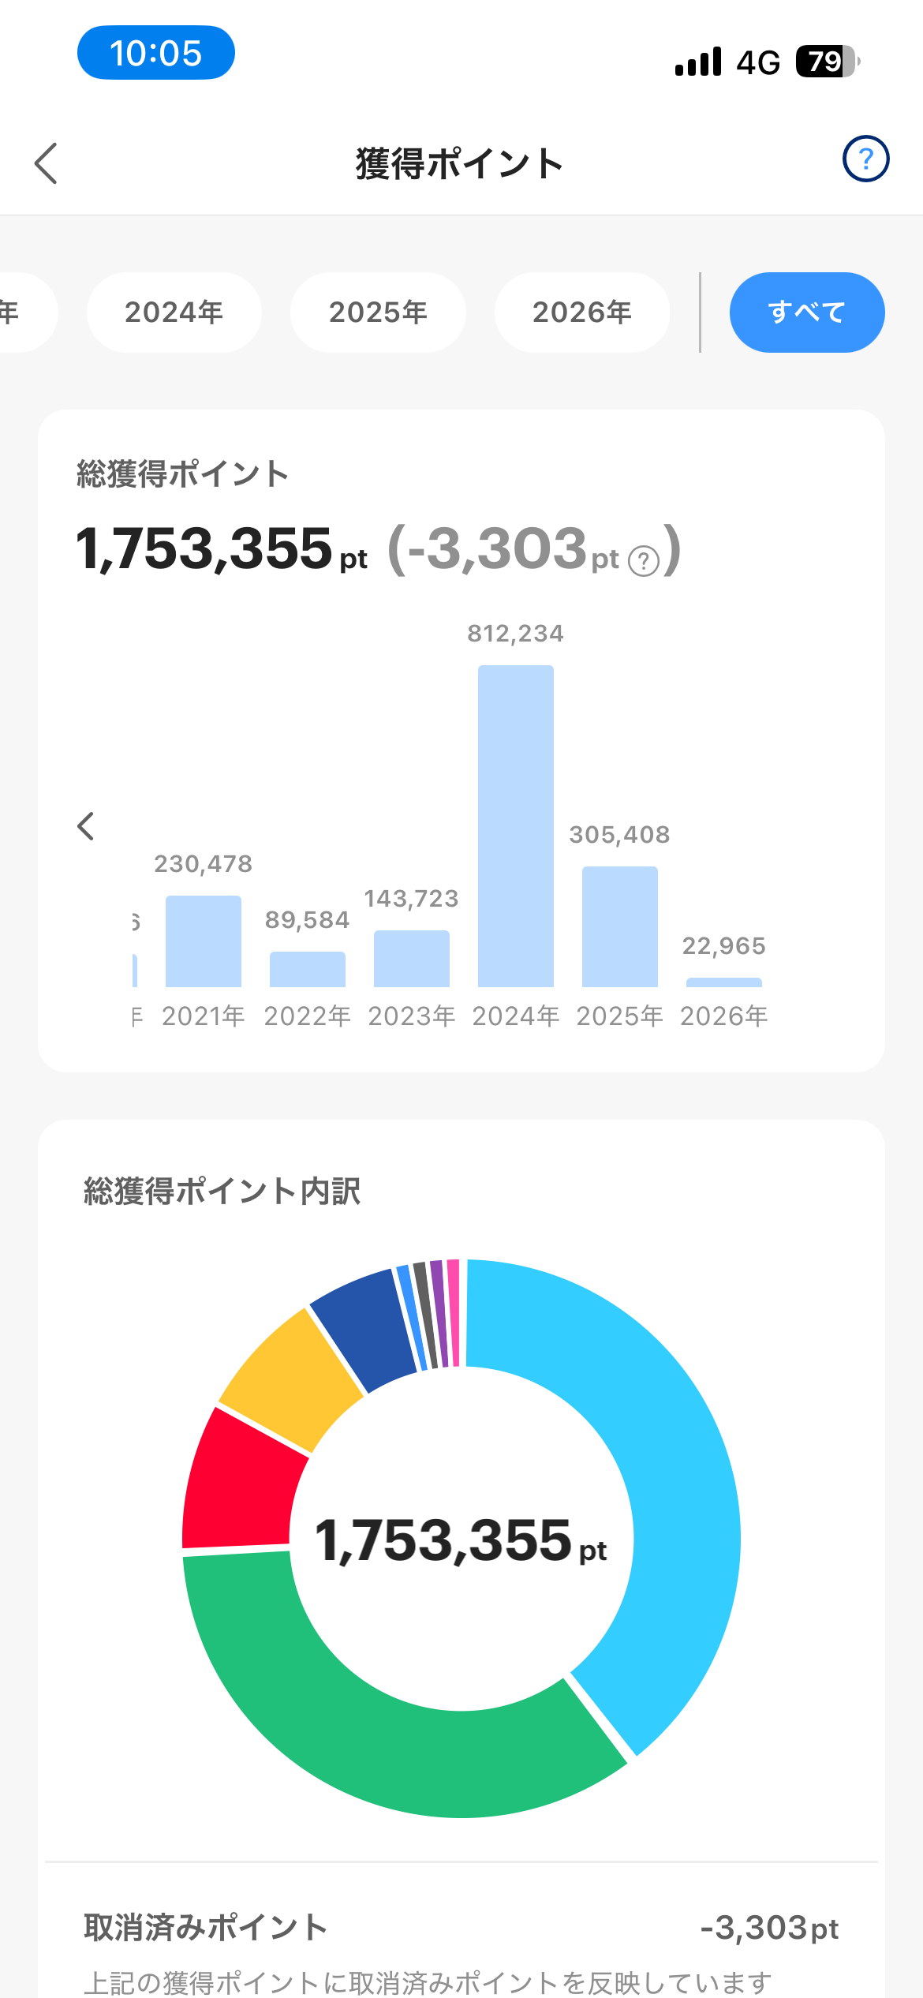Select the すべて filter button
Image resolution: width=923 pixels, height=1998 pixels.
pyautogui.click(x=806, y=312)
